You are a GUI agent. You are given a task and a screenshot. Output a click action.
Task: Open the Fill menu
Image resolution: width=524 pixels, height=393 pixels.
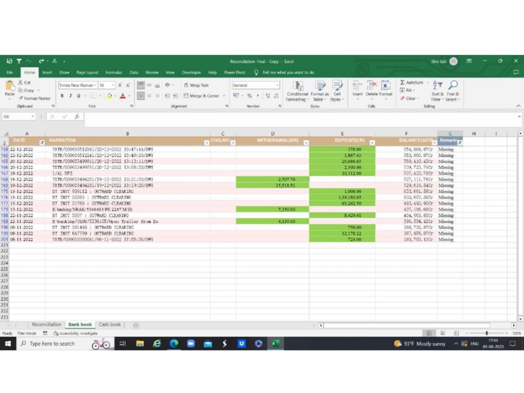tap(407, 90)
